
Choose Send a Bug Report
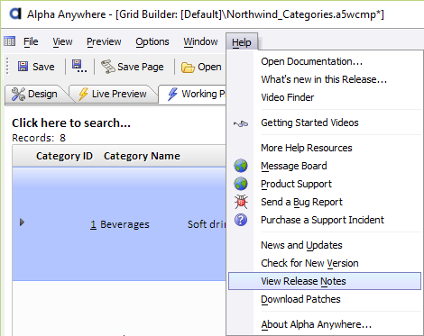301,202
